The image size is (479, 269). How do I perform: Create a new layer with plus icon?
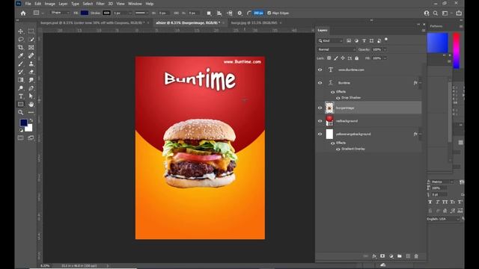pyautogui.click(x=408, y=256)
